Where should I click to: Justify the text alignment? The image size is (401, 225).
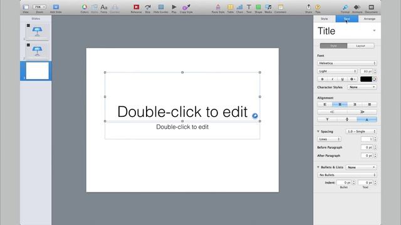pyautogui.click(x=369, y=104)
